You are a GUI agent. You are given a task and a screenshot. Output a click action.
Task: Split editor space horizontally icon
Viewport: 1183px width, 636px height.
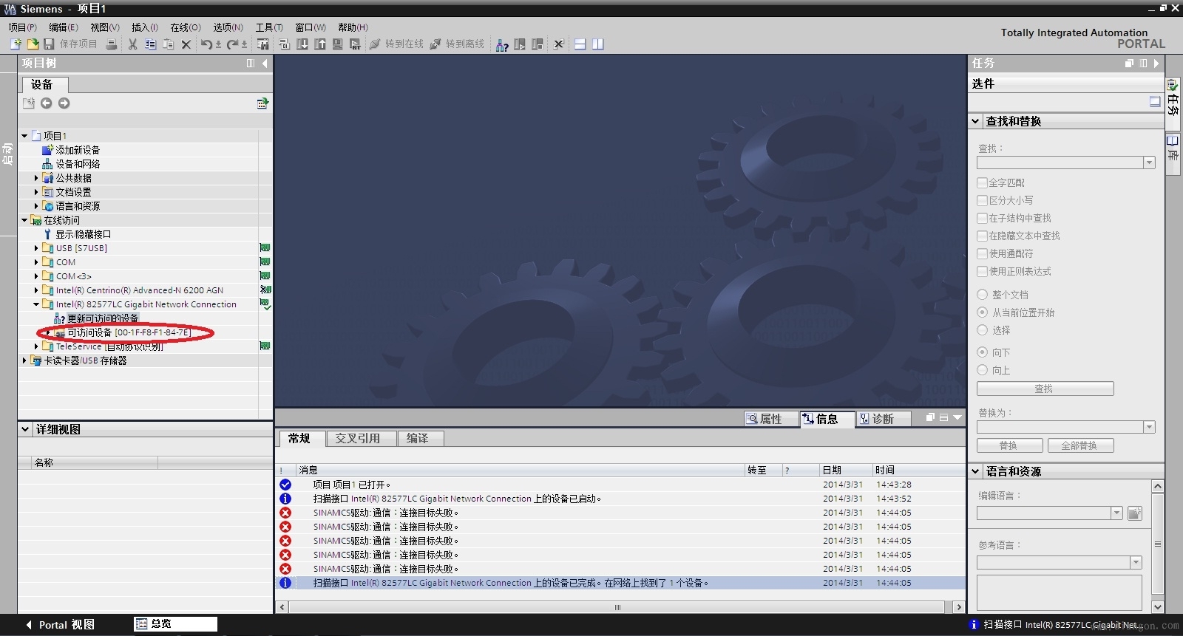point(580,44)
